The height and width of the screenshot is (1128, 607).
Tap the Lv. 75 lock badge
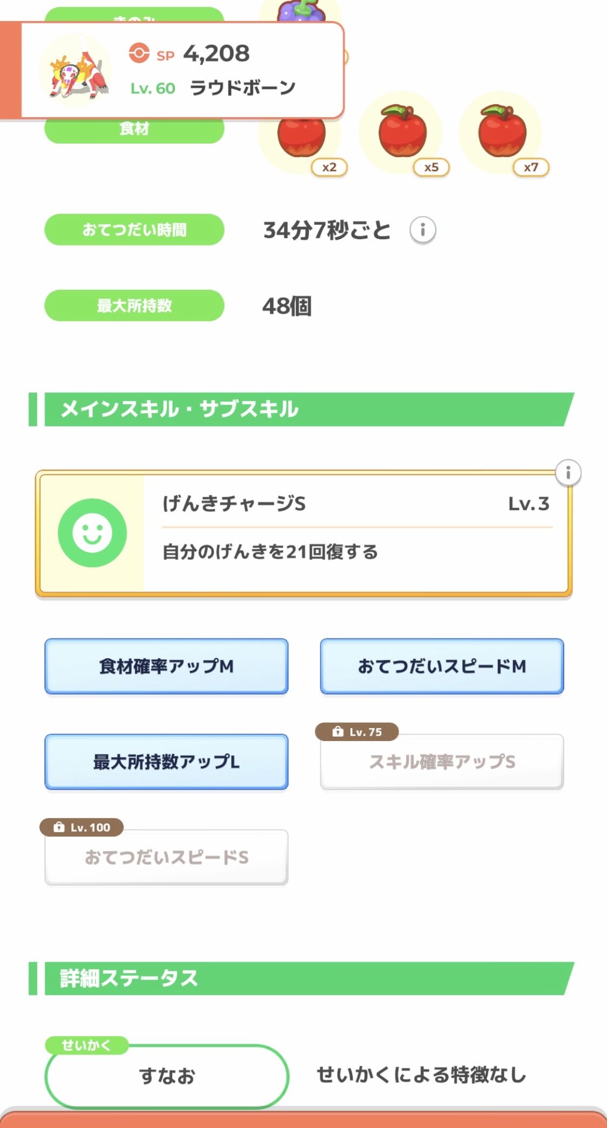pyautogui.click(x=357, y=732)
